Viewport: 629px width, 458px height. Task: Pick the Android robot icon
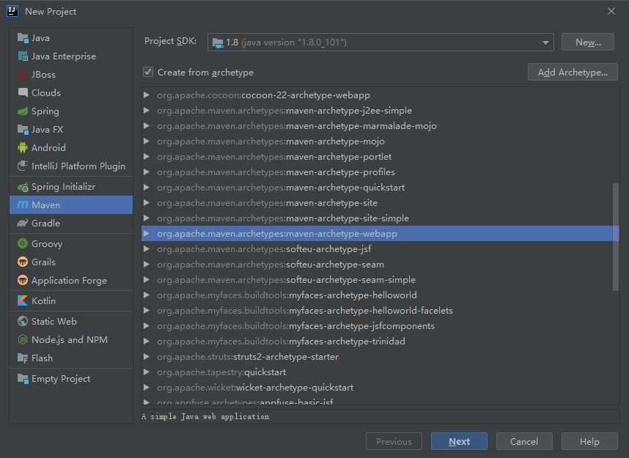tap(23, 147)
